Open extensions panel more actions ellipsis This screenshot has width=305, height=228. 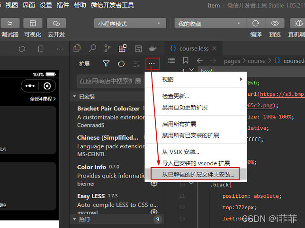click(152, 63)
